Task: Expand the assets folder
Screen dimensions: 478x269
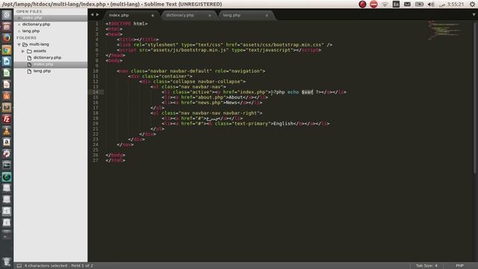Action: (x=23, y=52)
